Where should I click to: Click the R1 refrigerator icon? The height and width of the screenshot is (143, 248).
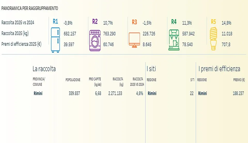(55, 40)
